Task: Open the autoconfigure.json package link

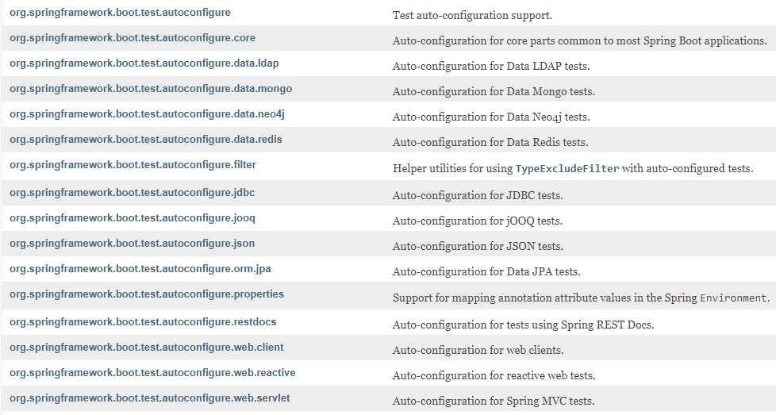Action: click(x=133, y=244)
